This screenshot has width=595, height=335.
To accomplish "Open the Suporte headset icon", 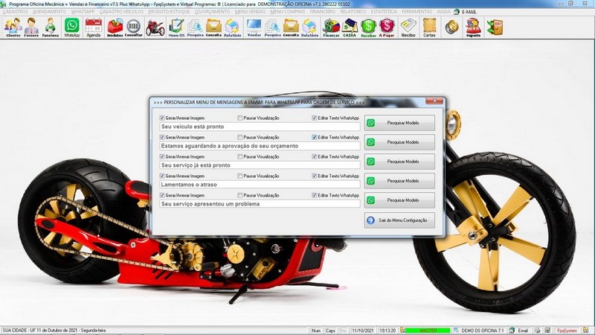I will (473, 28).
